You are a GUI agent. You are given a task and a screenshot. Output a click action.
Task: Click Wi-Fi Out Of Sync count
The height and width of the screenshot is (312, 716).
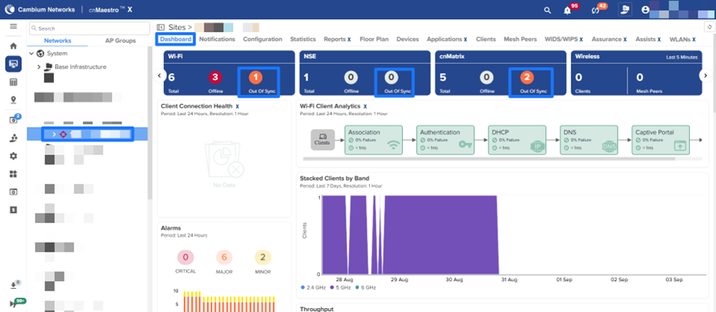[x=258, y=78]
